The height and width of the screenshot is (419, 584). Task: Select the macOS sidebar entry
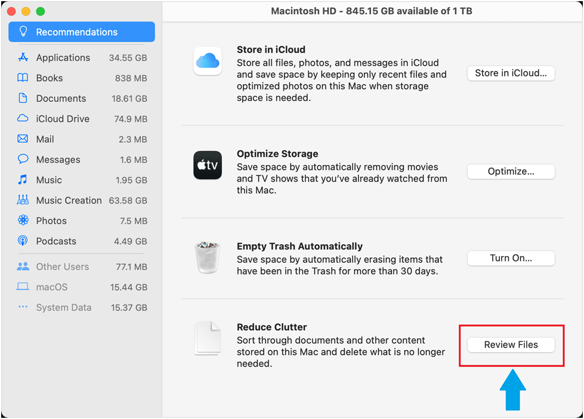(x=82, y=287)
